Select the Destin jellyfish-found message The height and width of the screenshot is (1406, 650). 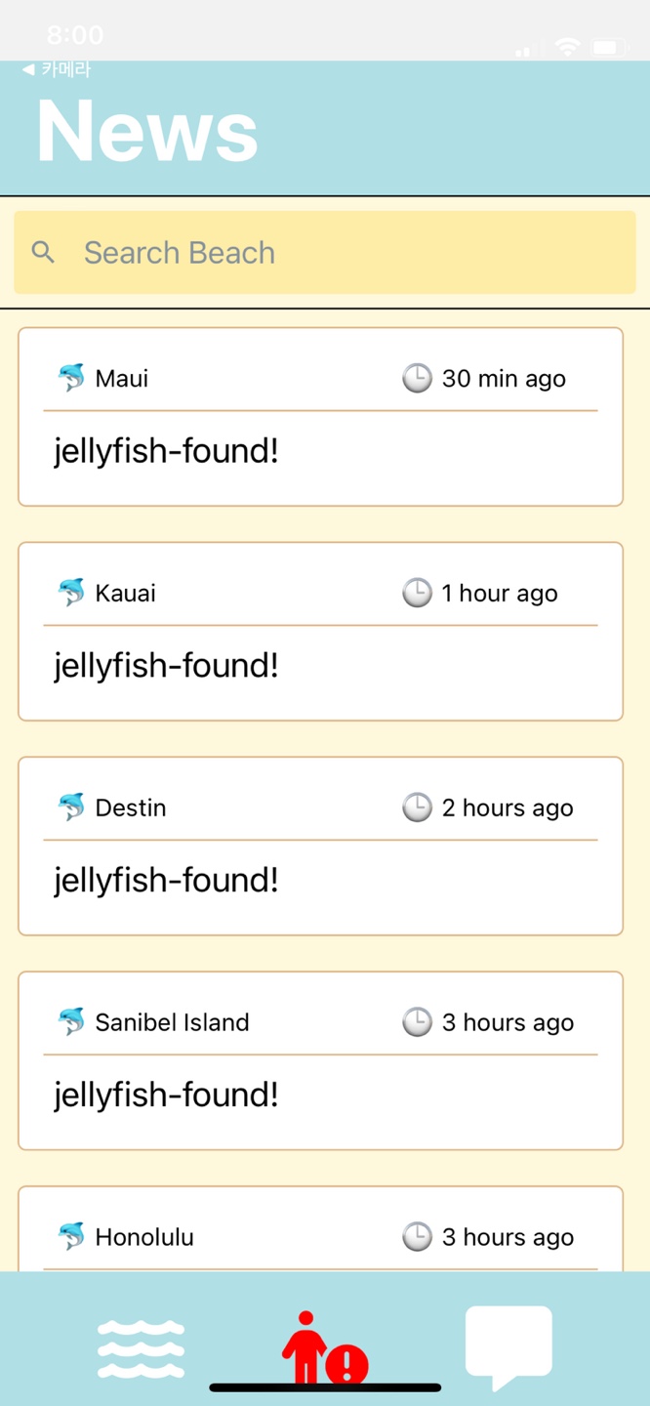coord(166,882)
